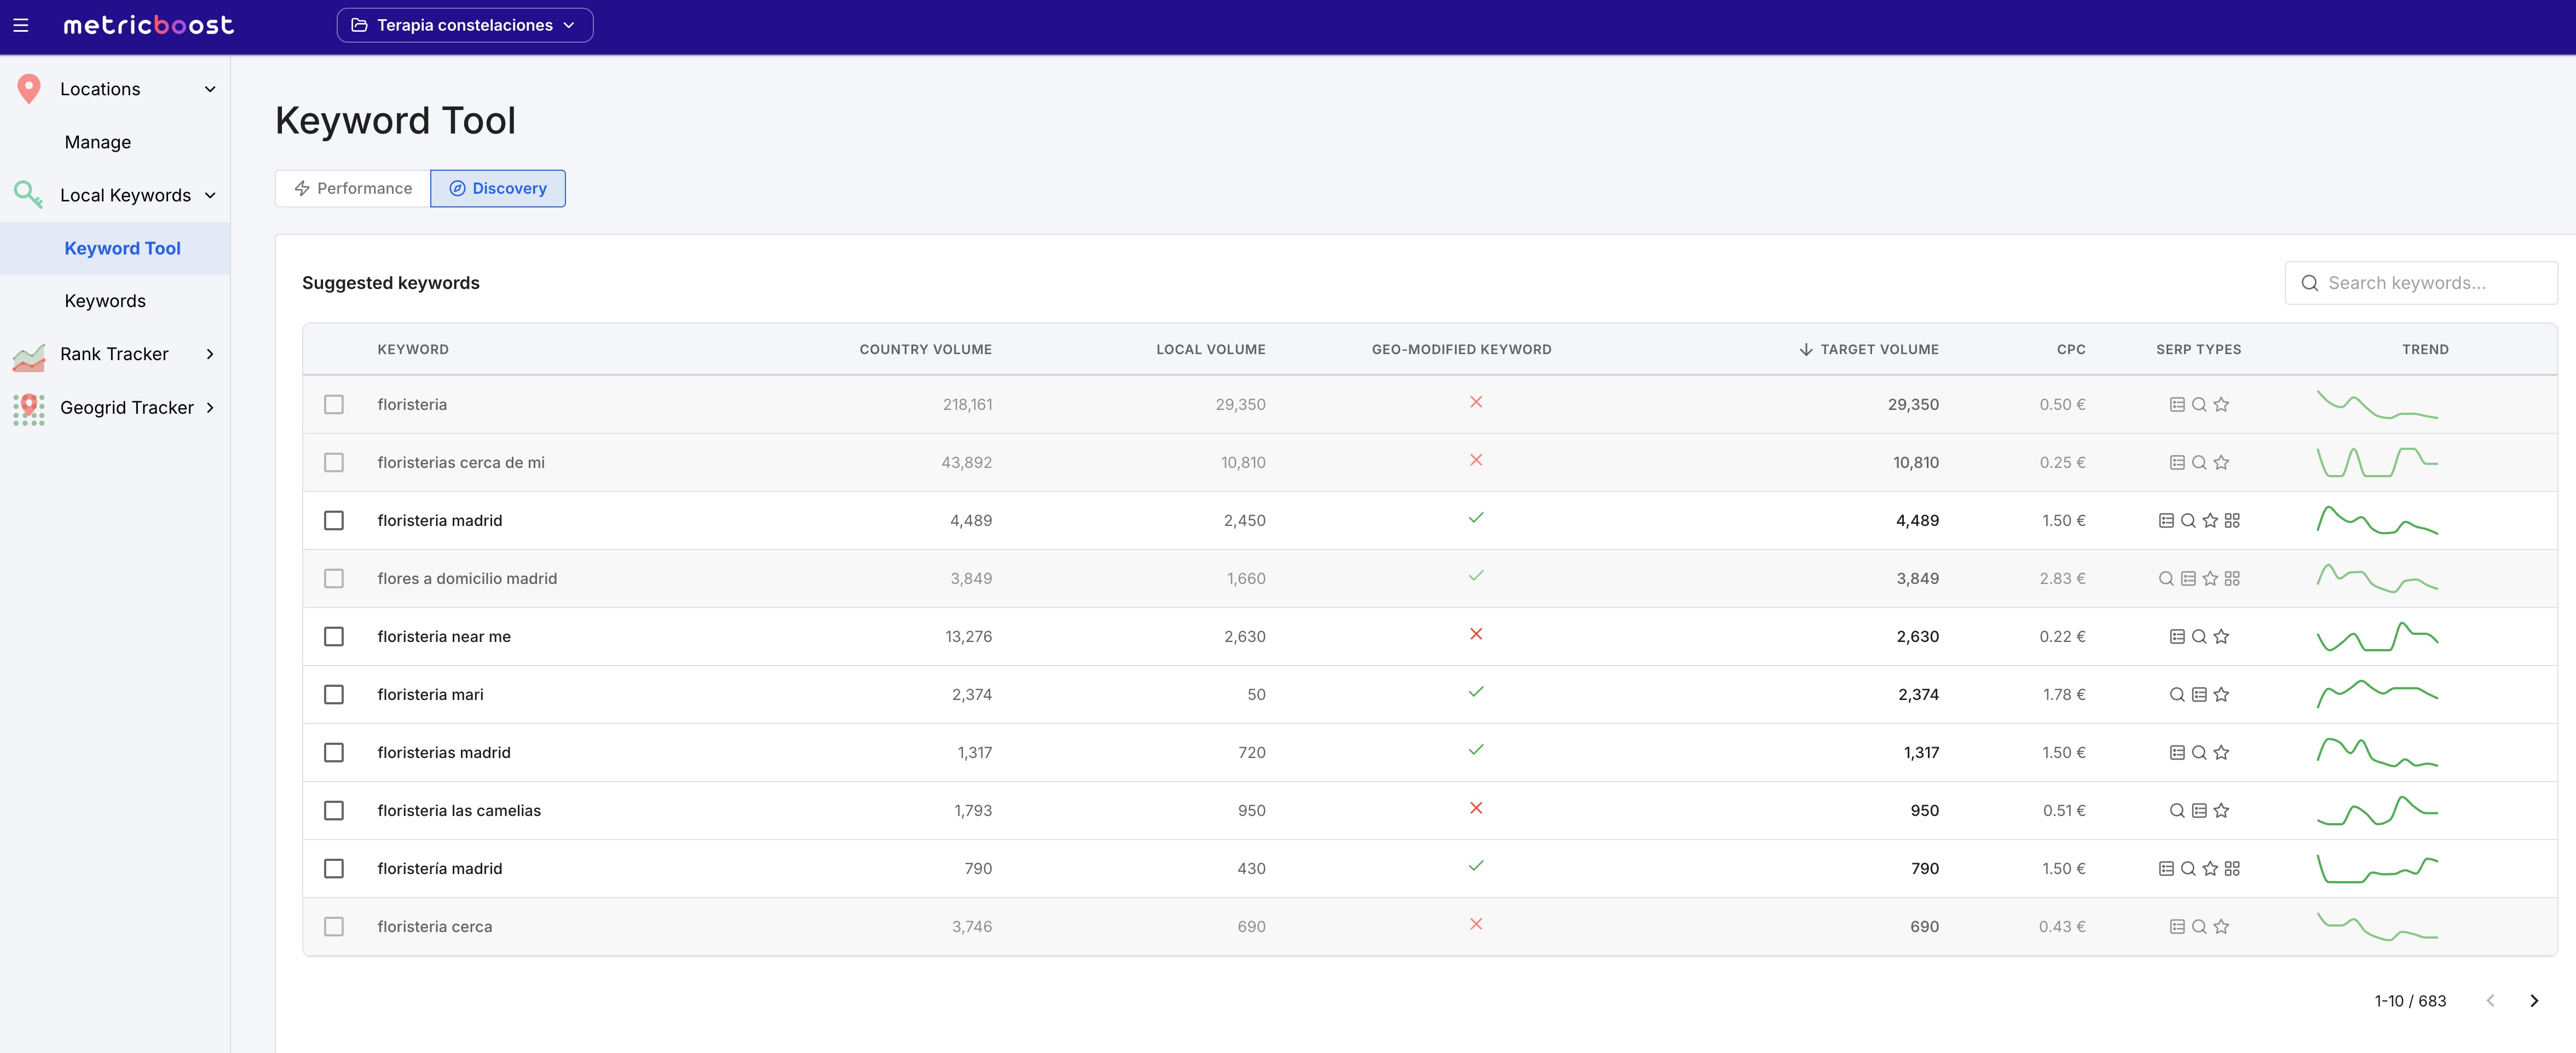Click grid SERP icon for floristeria madrid

pos(2232,521)
